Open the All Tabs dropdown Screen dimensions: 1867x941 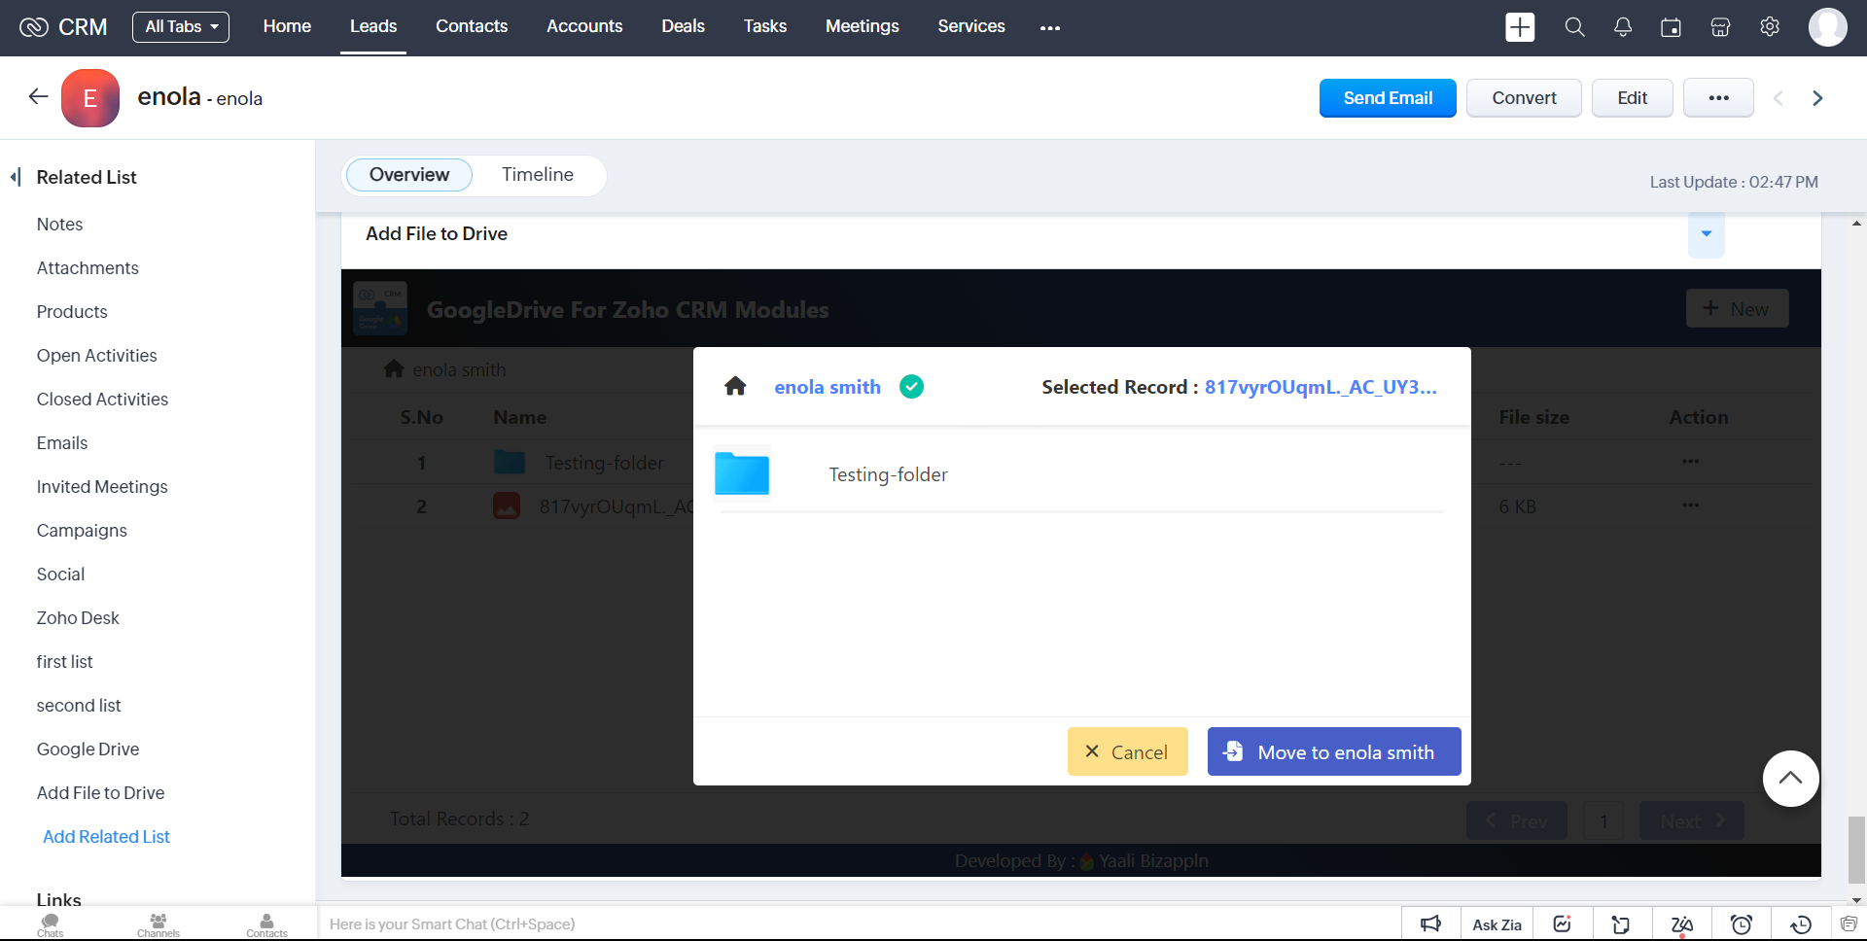(181, 27)
